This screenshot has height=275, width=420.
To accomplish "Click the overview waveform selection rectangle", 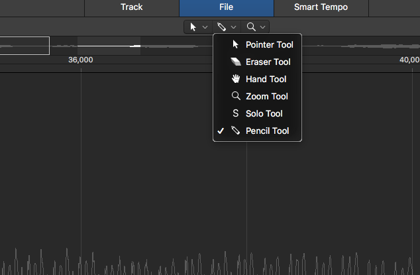I will [x=25, y=46].
